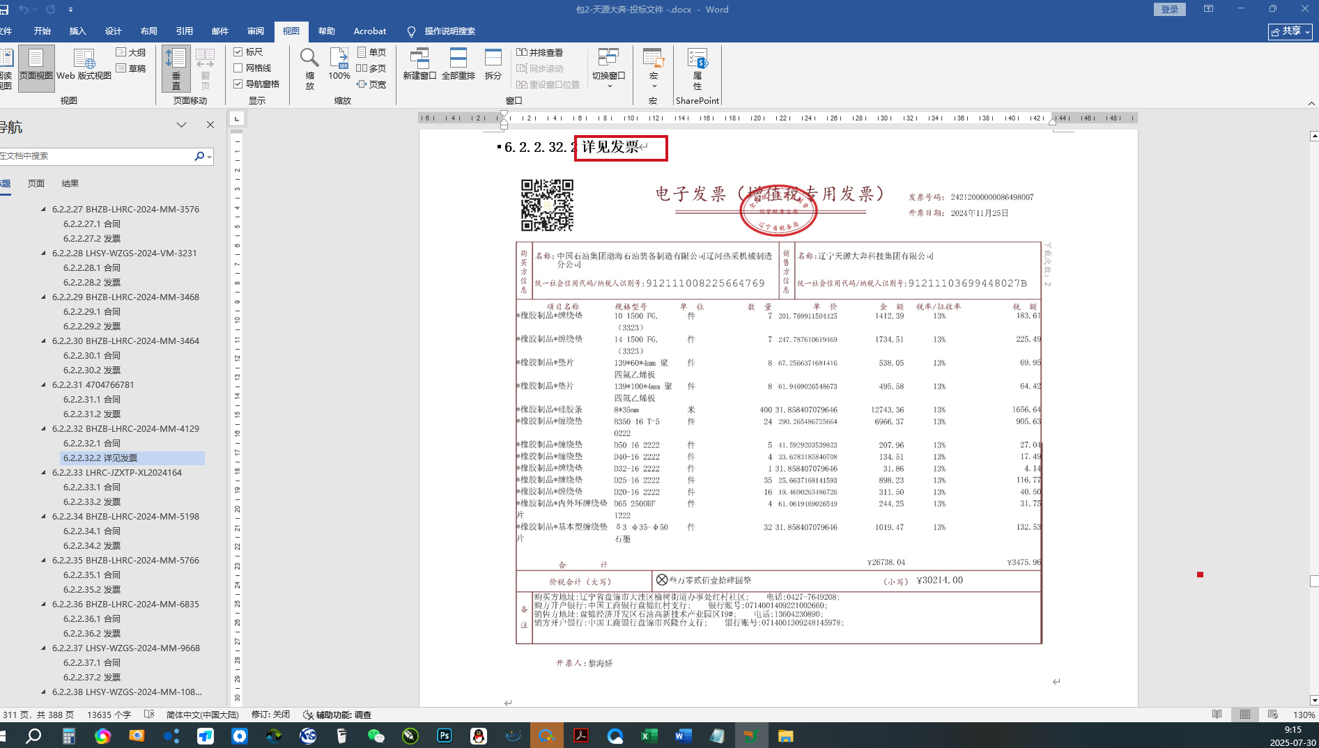Viewport: 1319px width, 748px height.
Task: Switch to Page Layout view (页面视图)
Action: pyautogui.click(x=36, y=68)
